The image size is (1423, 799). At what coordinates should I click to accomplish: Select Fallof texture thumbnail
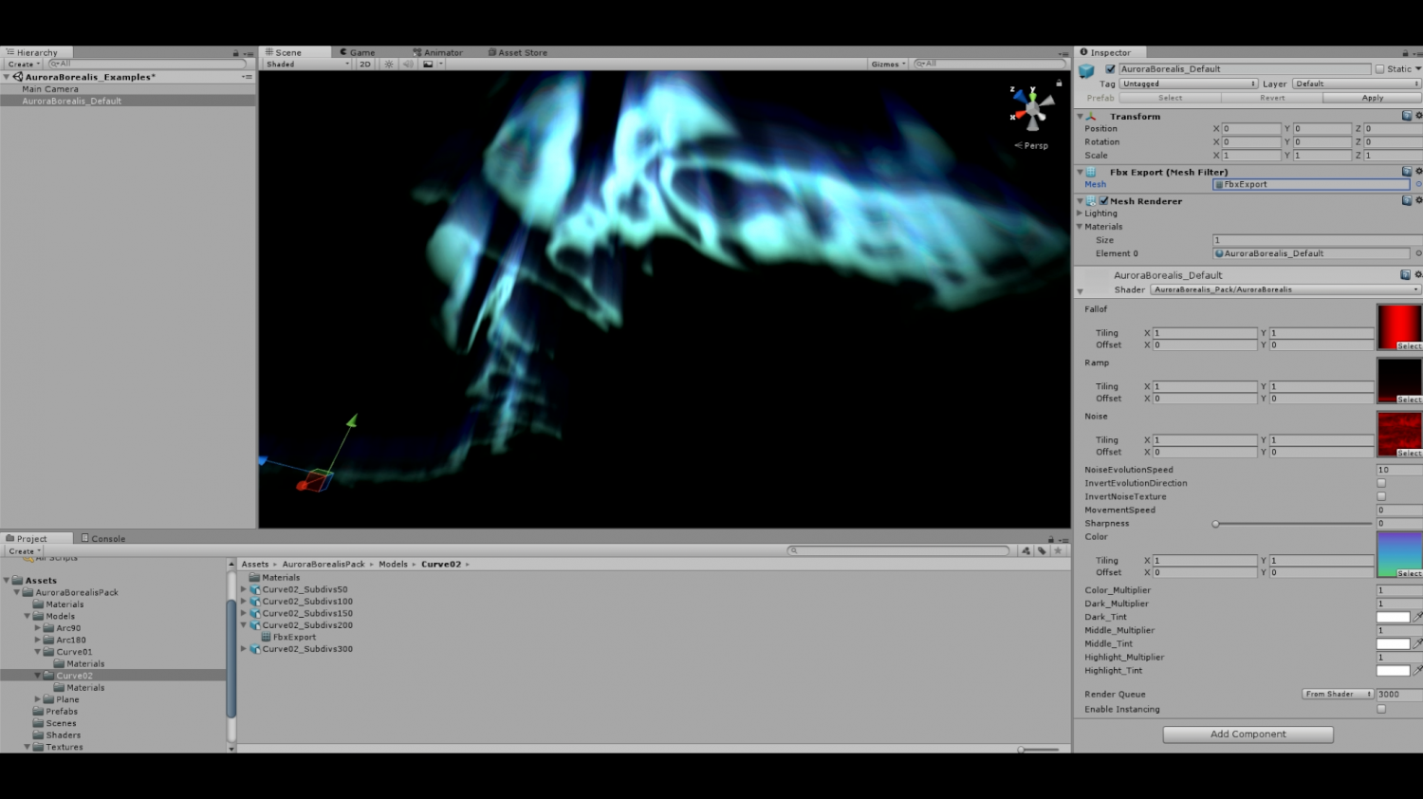[1399, 327]
